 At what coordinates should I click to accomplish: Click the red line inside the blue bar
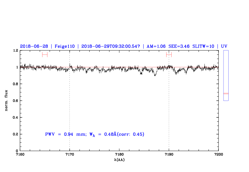[226, 94]
